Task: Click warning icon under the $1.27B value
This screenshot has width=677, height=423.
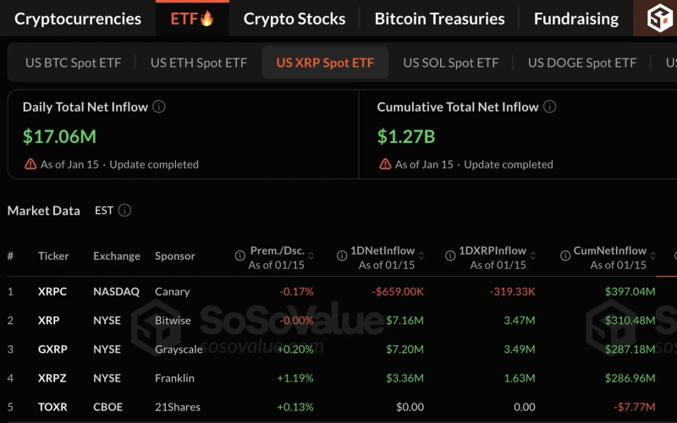Action: click(385, 164)
